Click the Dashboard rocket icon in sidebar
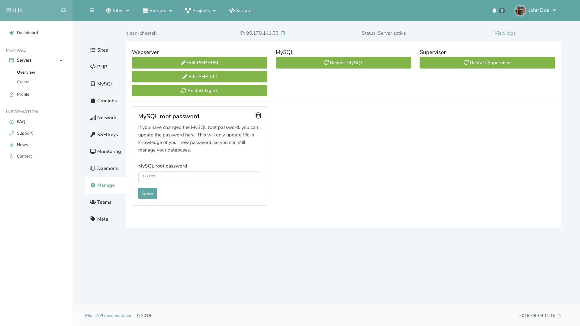Viewport: 580px width, 326px height. click(11, 33)
